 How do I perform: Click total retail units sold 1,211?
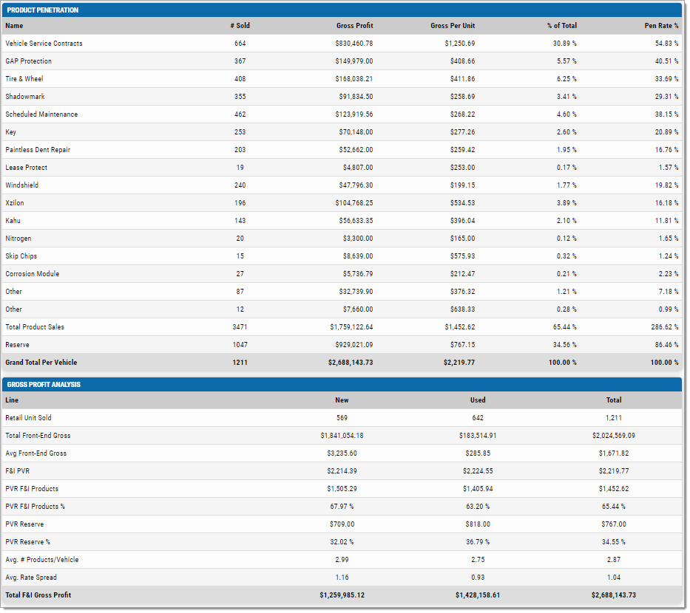coord(614,418)
